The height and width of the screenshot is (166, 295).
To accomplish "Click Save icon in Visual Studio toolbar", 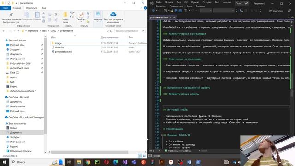I will coord(176,11).
